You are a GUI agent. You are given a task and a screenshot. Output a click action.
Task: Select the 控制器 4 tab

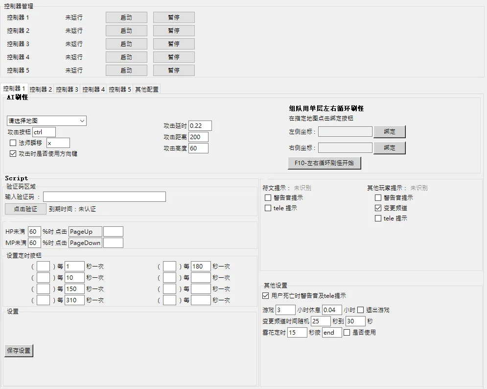(93, 89)
